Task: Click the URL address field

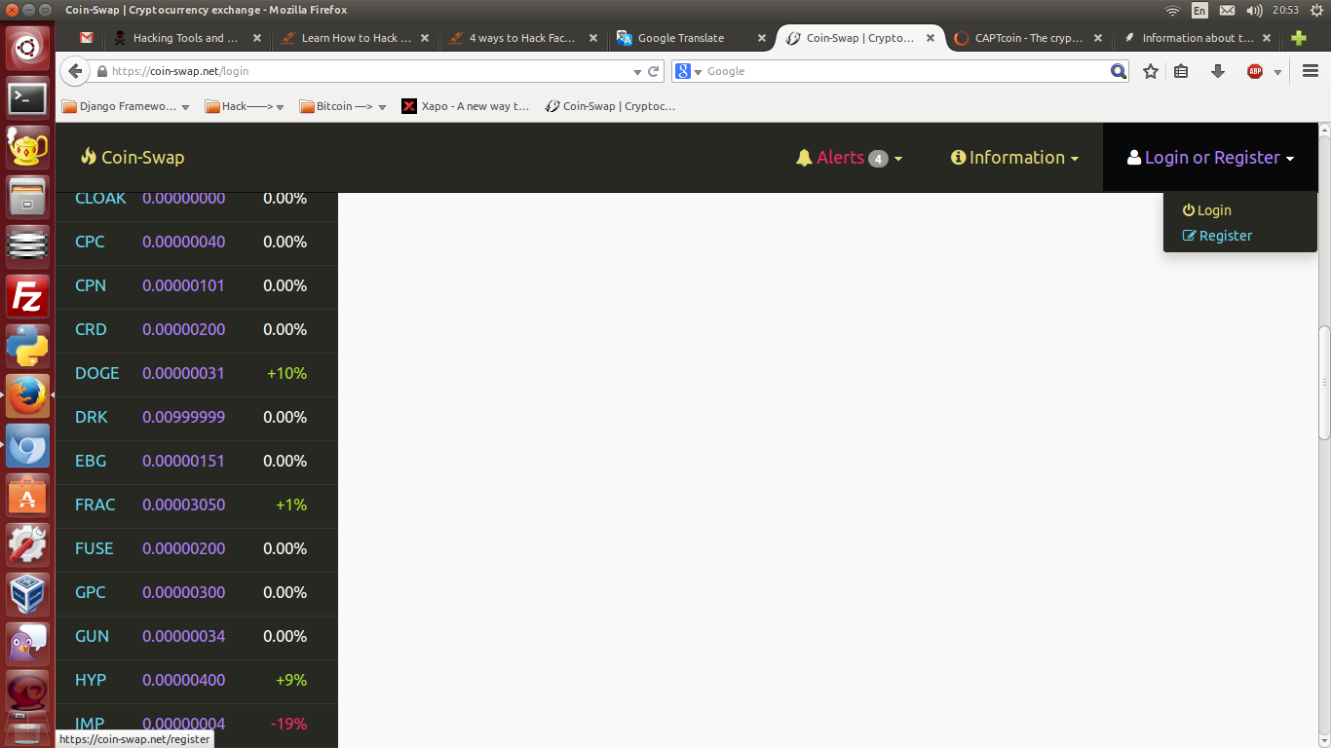Action: (370, 71)
